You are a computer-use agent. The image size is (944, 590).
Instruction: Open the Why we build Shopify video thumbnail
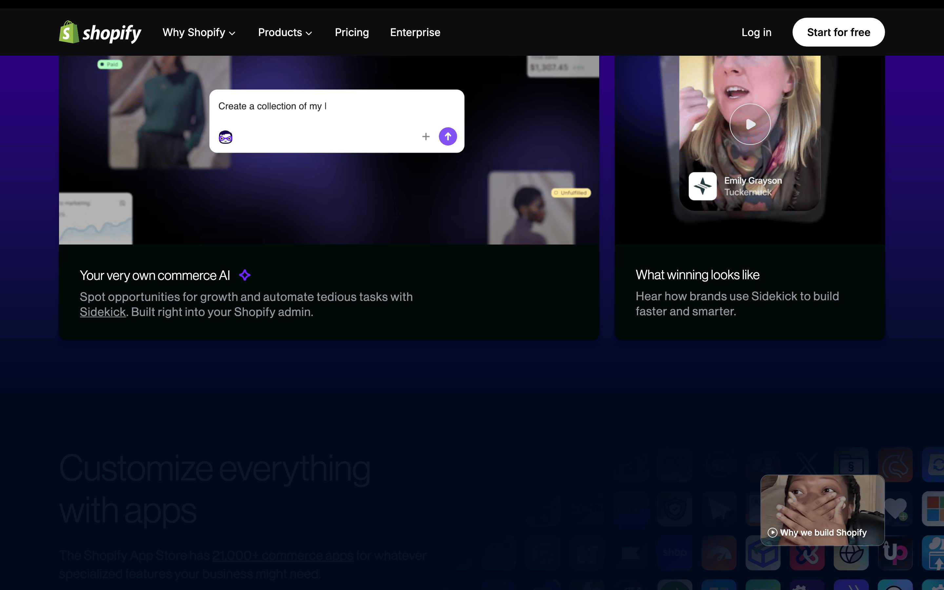coord(822,510)
